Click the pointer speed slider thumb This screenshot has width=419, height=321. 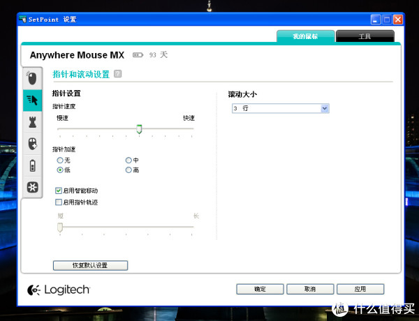139,129
